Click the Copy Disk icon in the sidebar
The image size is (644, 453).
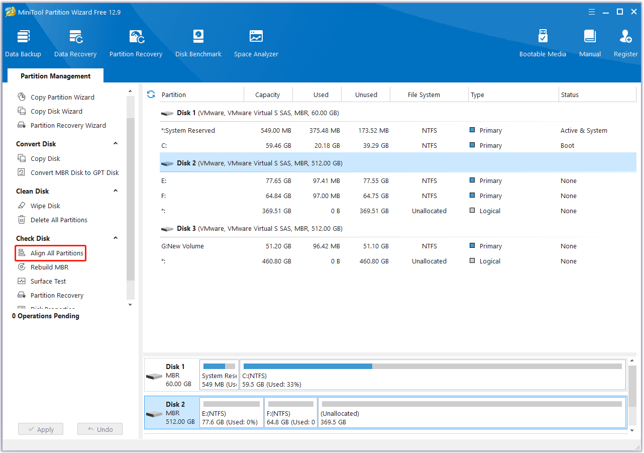(x=22, y=158)
